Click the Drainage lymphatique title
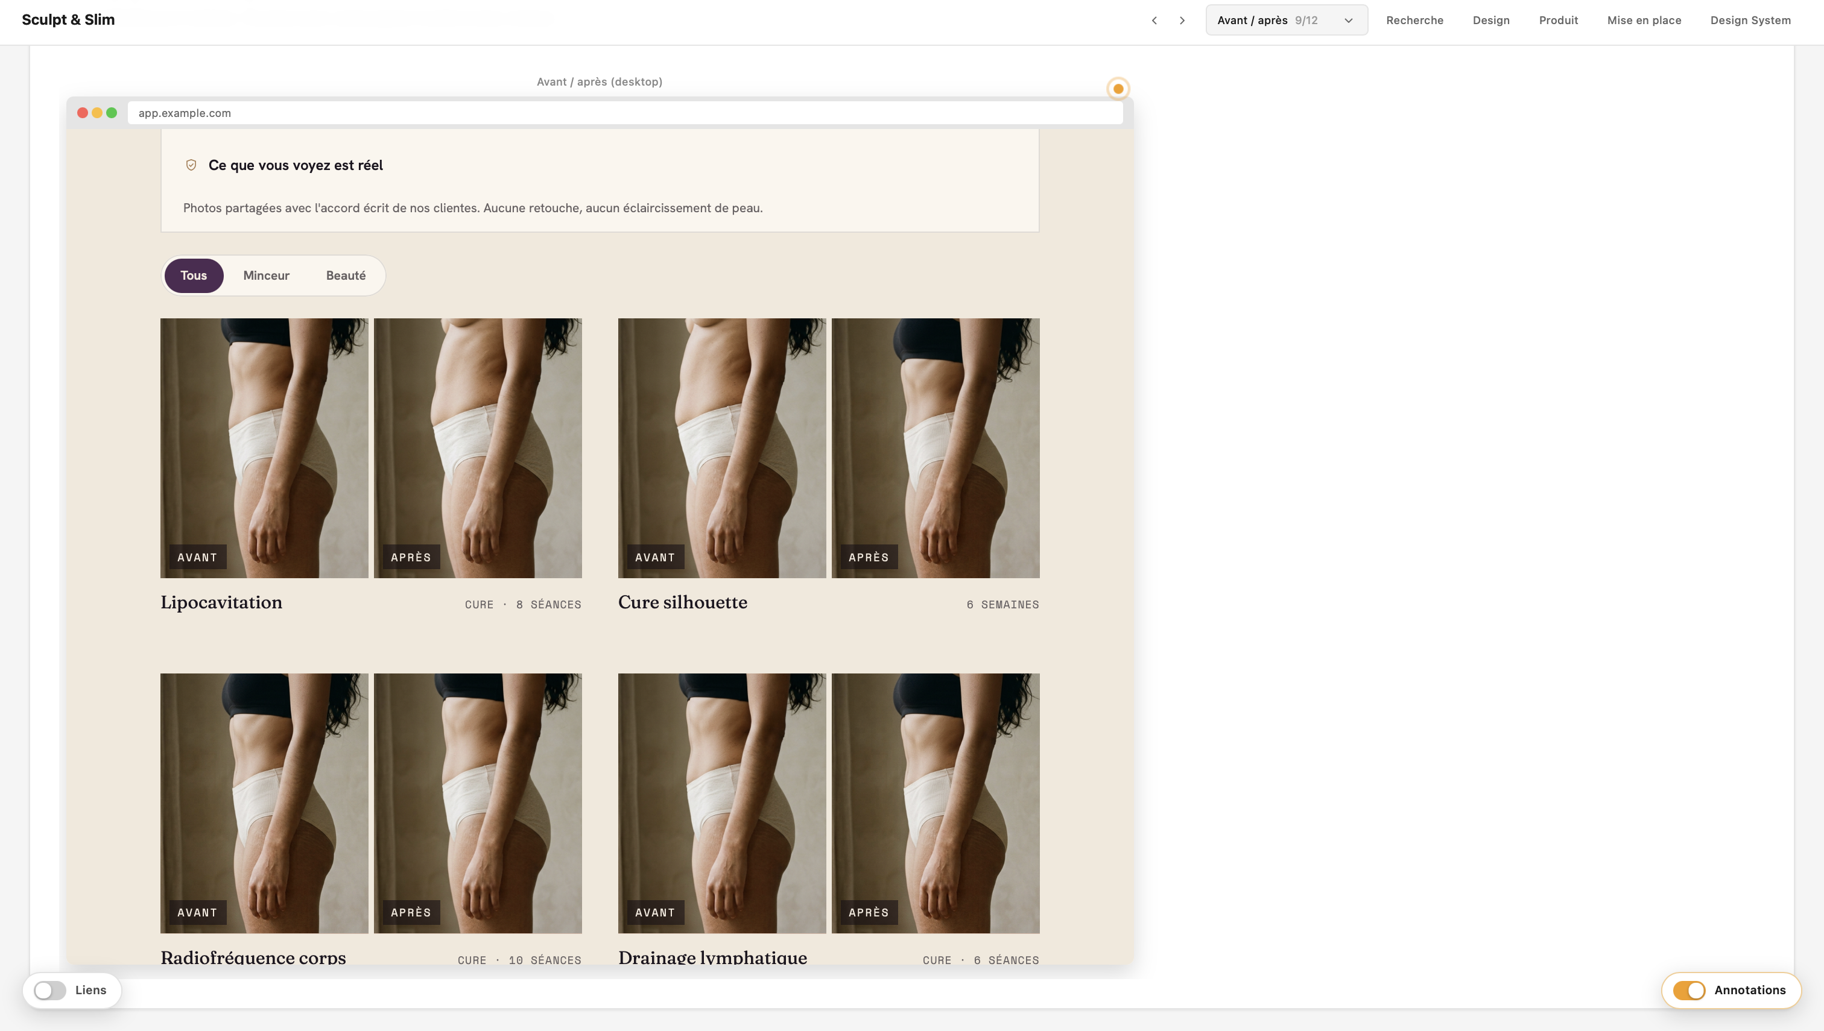 click(712, 957)
